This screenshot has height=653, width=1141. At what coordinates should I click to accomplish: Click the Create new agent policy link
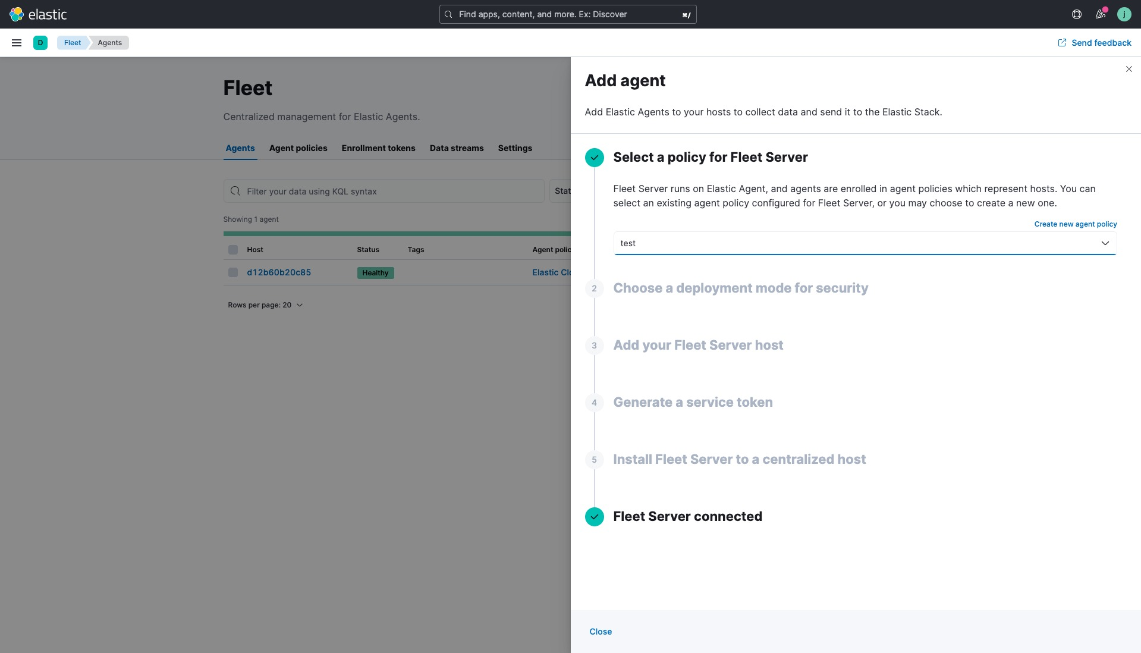[1075, 224]
